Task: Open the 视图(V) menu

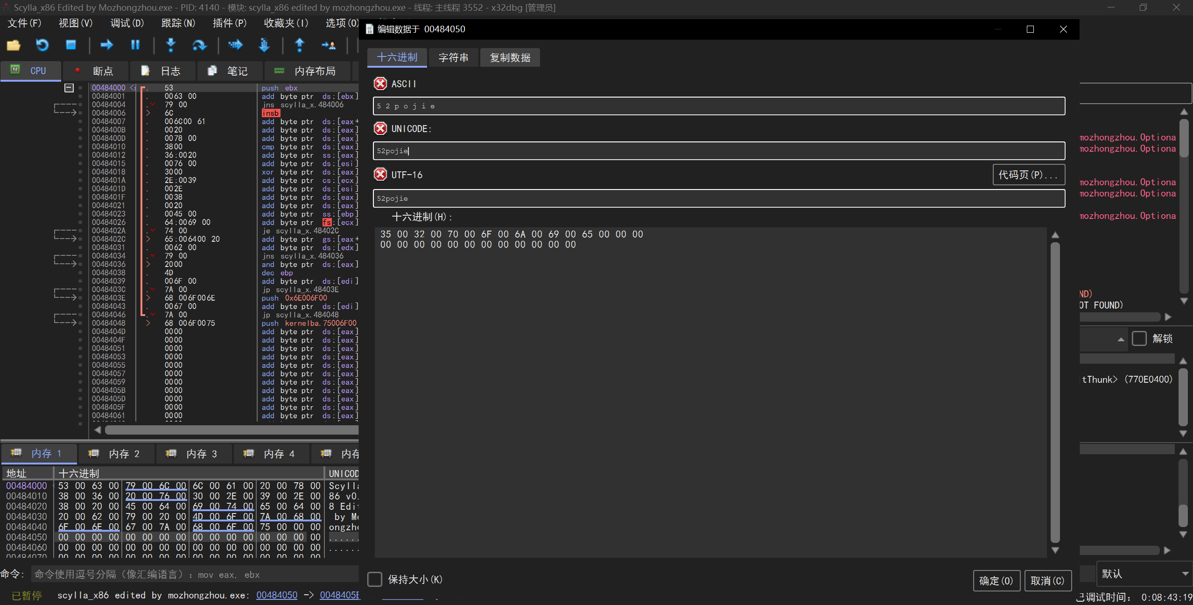Action: [x=76, y=23]
